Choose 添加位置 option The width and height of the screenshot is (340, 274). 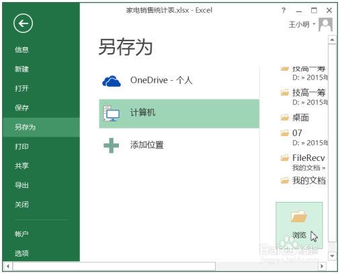[x=179, y=145]
